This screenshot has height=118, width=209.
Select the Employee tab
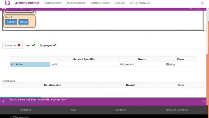(48, 45)
